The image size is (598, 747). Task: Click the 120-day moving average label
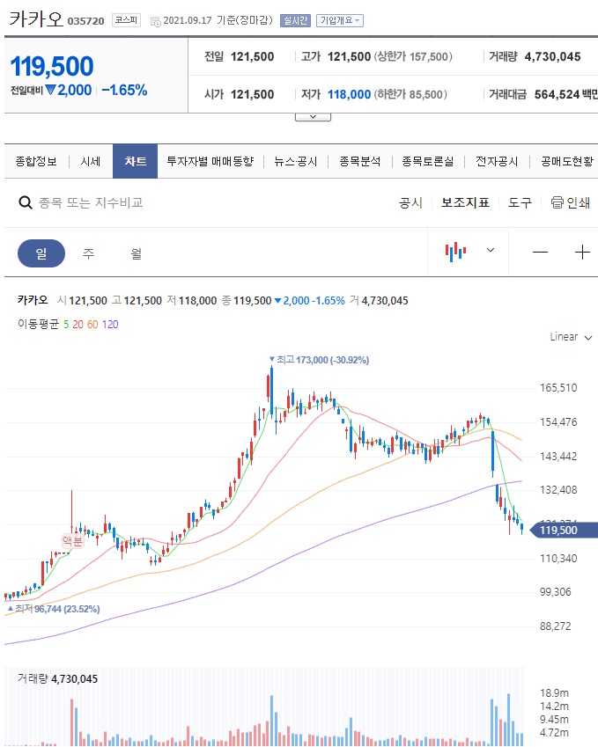pos(110,325)
